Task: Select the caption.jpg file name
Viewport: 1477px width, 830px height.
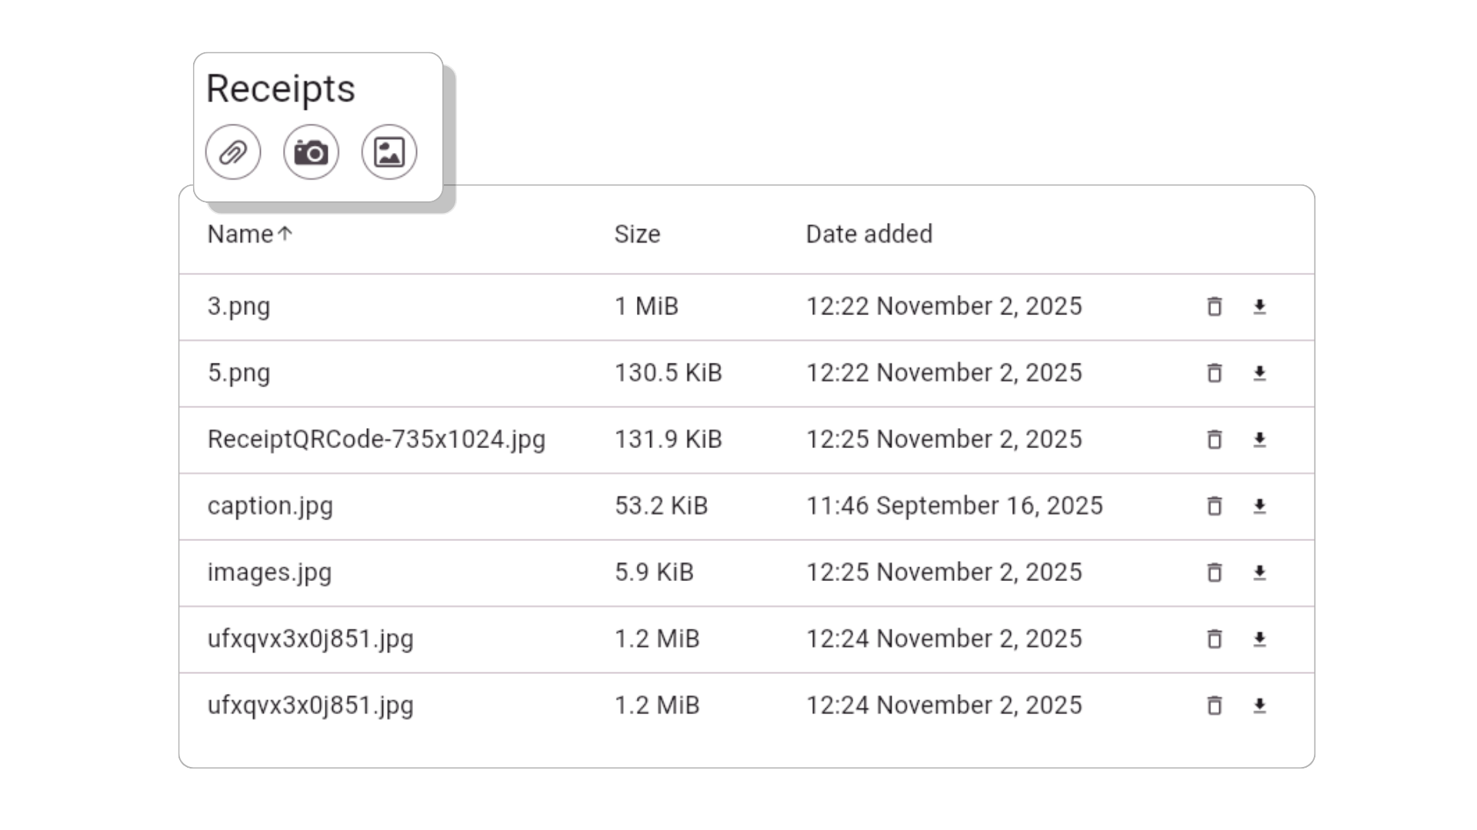Action: tap(270, 506)
